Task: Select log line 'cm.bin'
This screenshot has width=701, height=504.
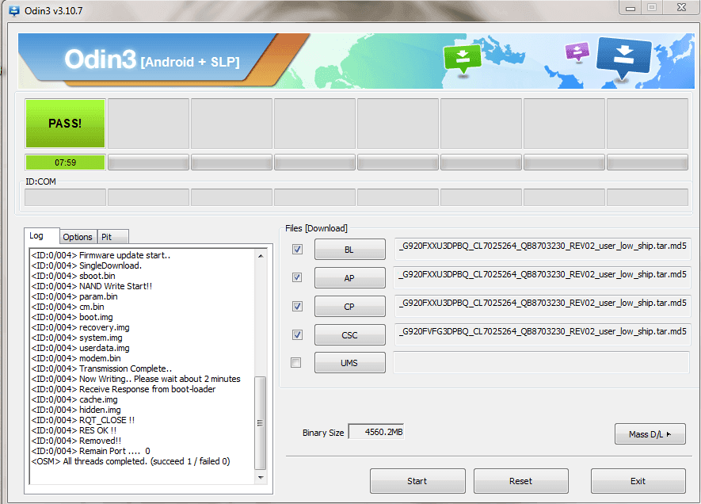Action: point(68,307)
